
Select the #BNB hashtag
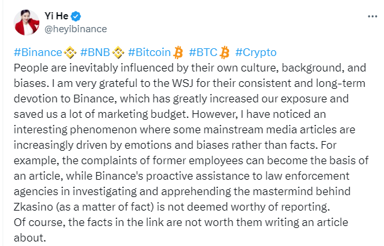(x=96, y=52)
